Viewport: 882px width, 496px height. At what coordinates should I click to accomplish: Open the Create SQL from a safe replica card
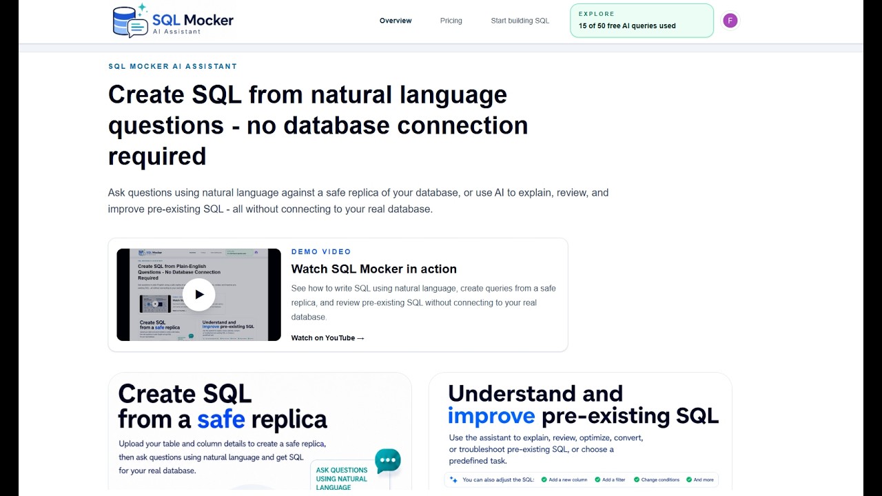pyautogui.click(x=260, y=432)
